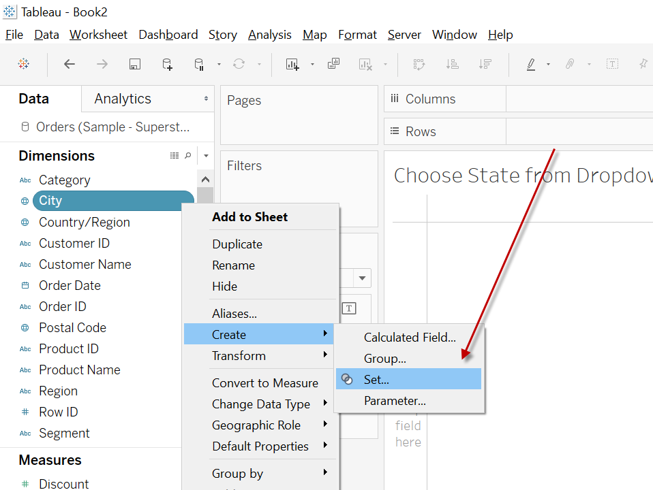Open the Pause Auto Updates dropdown arrow
Image resolution: width=653 pixels, height=490 pixels.
pos(219,65)
